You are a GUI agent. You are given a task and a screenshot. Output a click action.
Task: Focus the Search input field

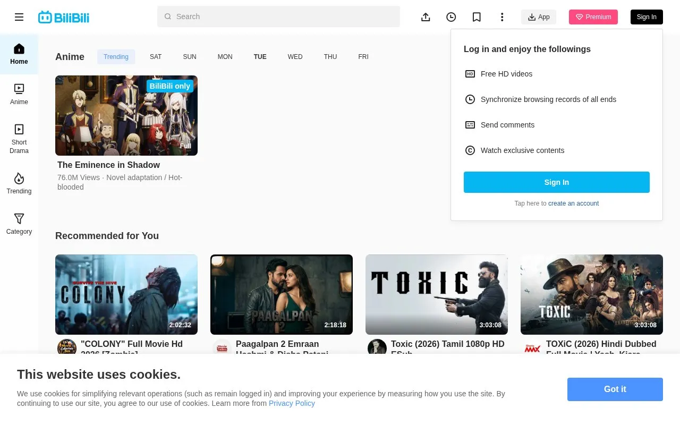coord(278,16)
